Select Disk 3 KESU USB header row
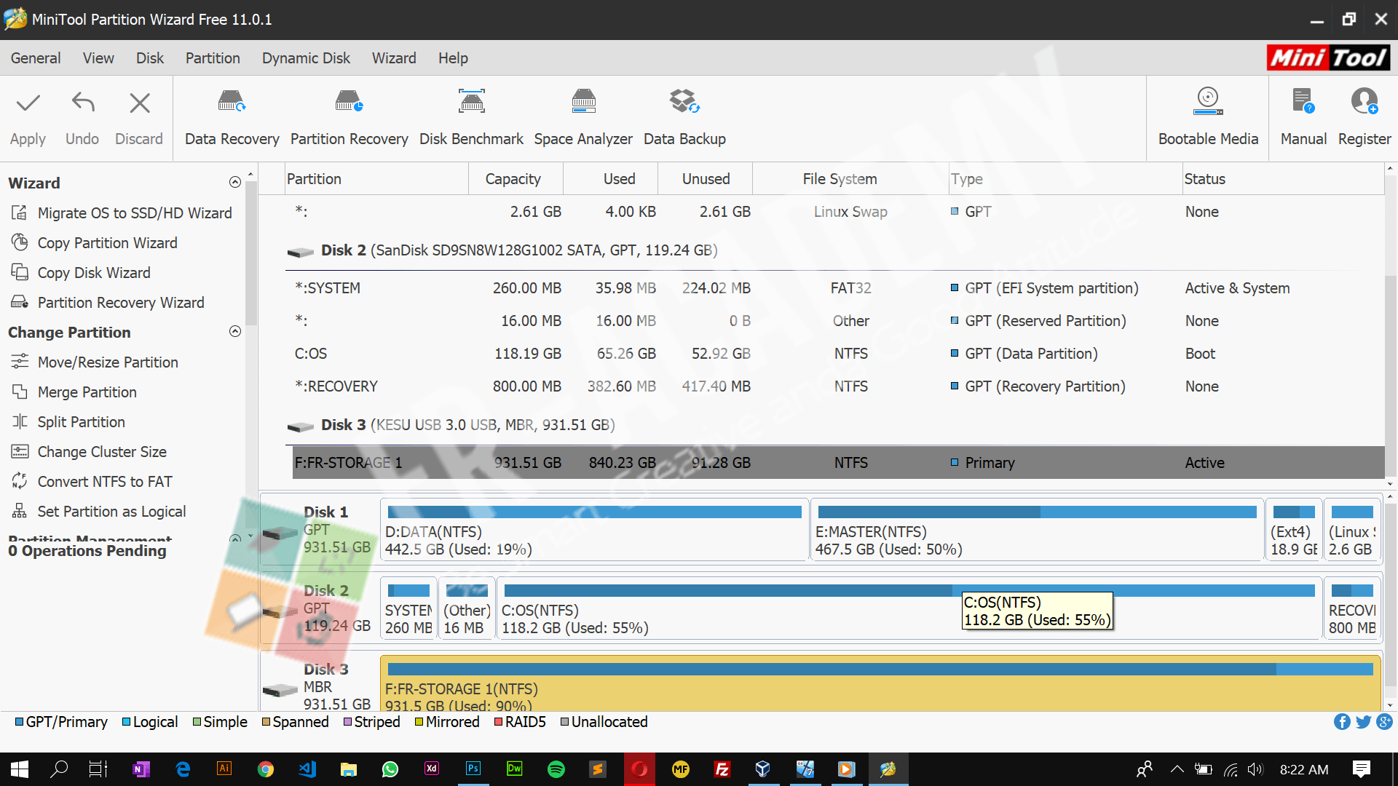Image resolution: width=1398 pixels, height=786 pixels. point(834,425)
